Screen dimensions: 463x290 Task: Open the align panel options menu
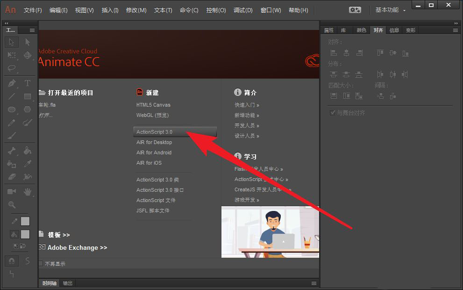click(x=456, y=30)
